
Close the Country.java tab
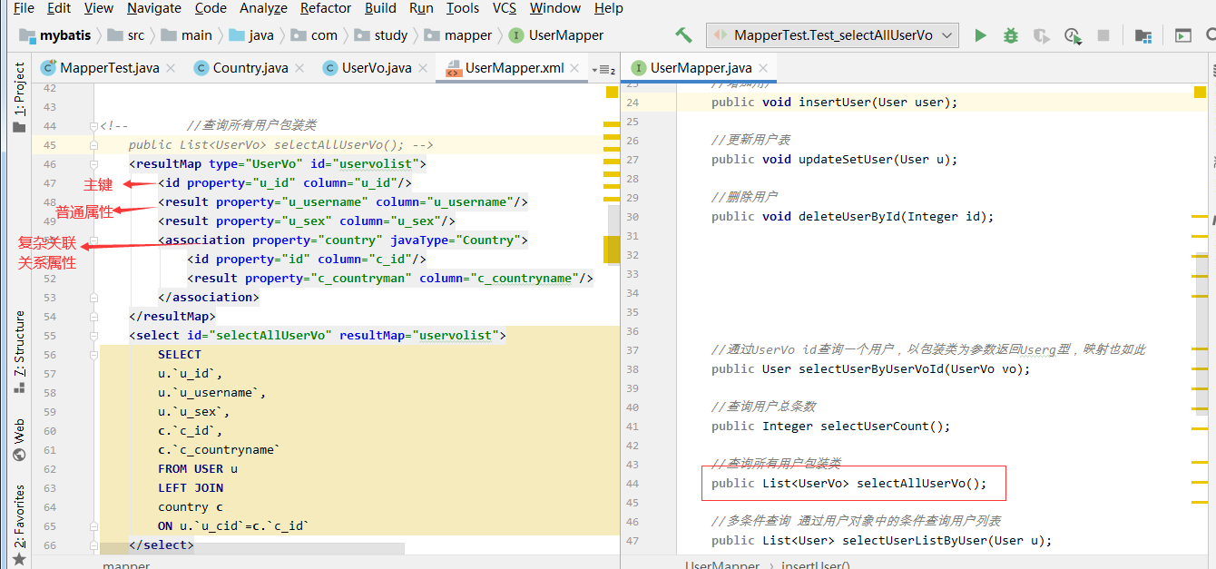299,68
